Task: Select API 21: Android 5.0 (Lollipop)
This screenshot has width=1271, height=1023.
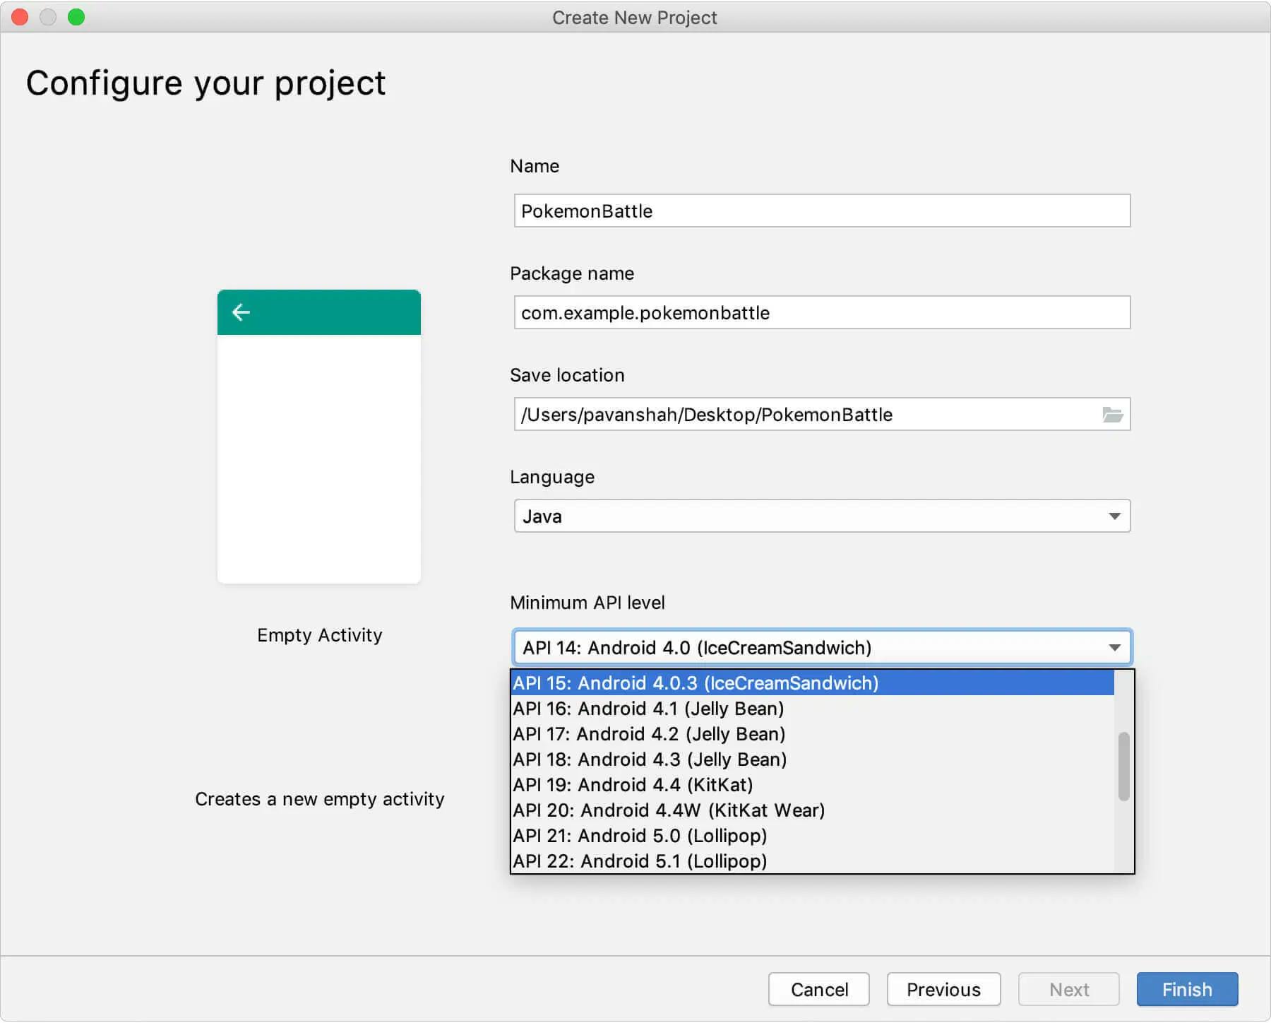Action: click(x=812, y=836)
